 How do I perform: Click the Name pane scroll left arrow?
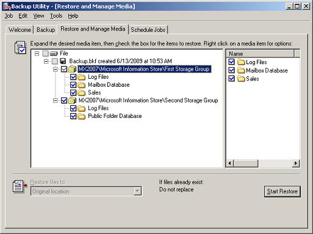point(230,163)
